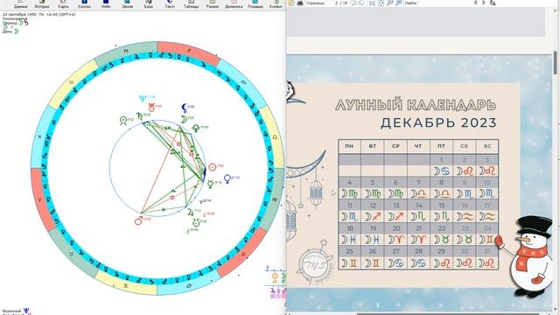Image resolution: width=560 pixels, height=315 pixels.
Task: Click date 25 in the calendar
Action: pos(350,251)
